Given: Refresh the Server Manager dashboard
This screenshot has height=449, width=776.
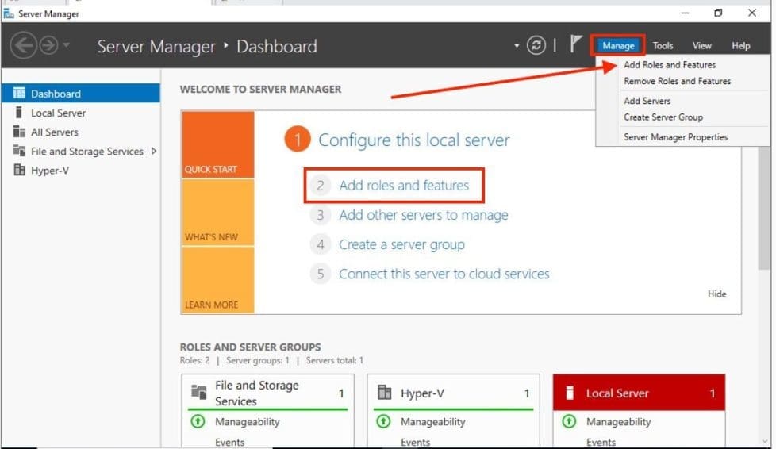Looking at the screenshot, I should pos(536,46).
